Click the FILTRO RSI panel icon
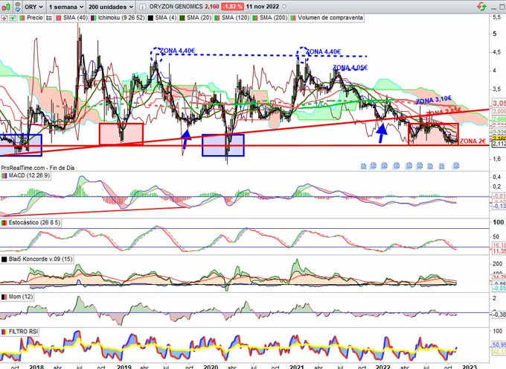The image size is (506, 369). click(x=4, y=332)
